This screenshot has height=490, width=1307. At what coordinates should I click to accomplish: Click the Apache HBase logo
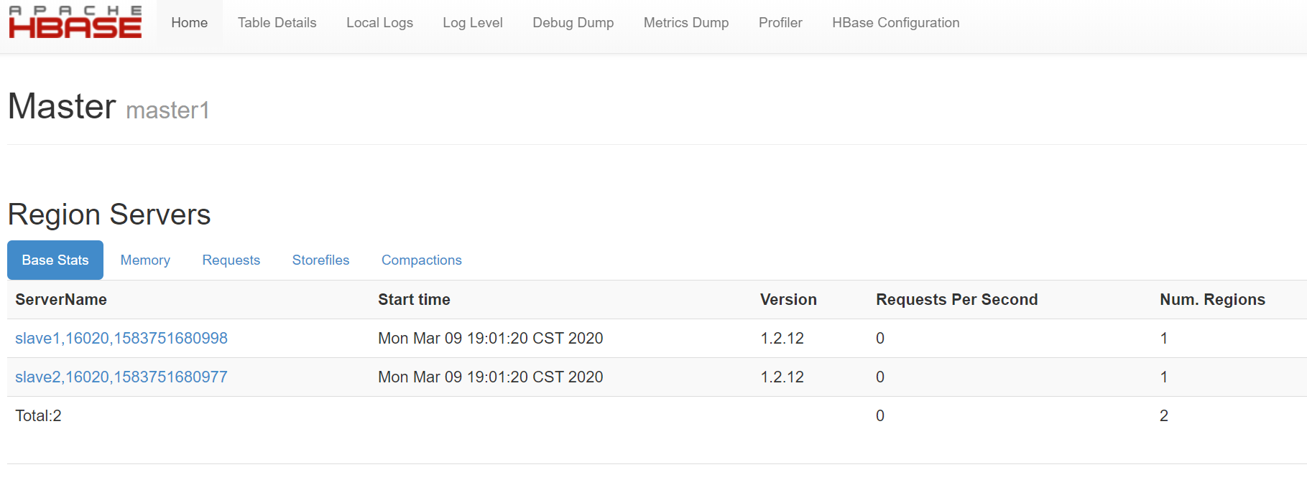[75, 22]
